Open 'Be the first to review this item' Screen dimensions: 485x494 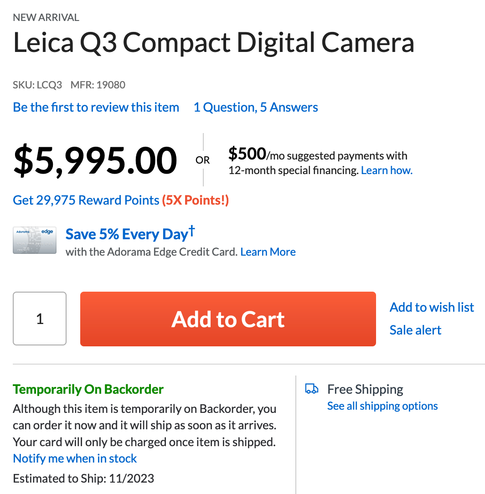(x=96, y=108)
